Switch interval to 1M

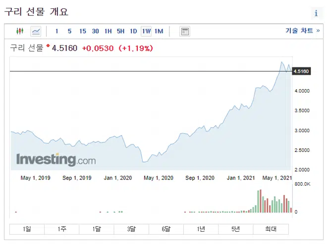(x=159, y=31)
